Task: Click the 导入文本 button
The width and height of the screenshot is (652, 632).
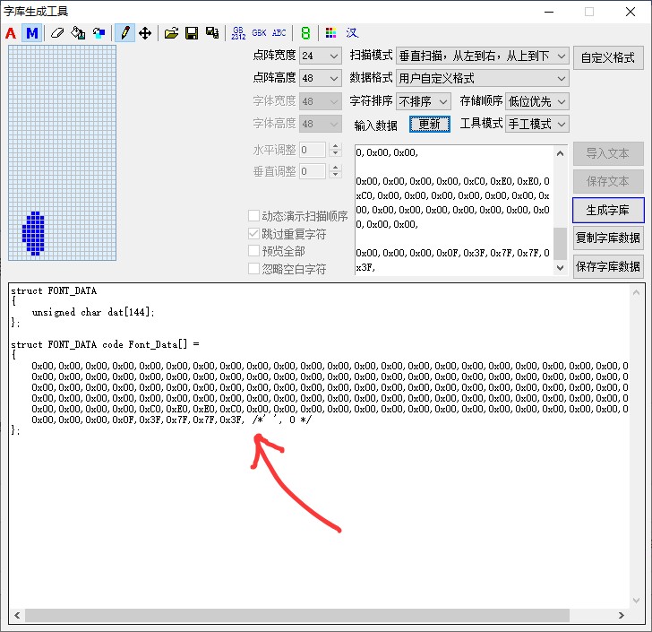Action: (608, 153)
